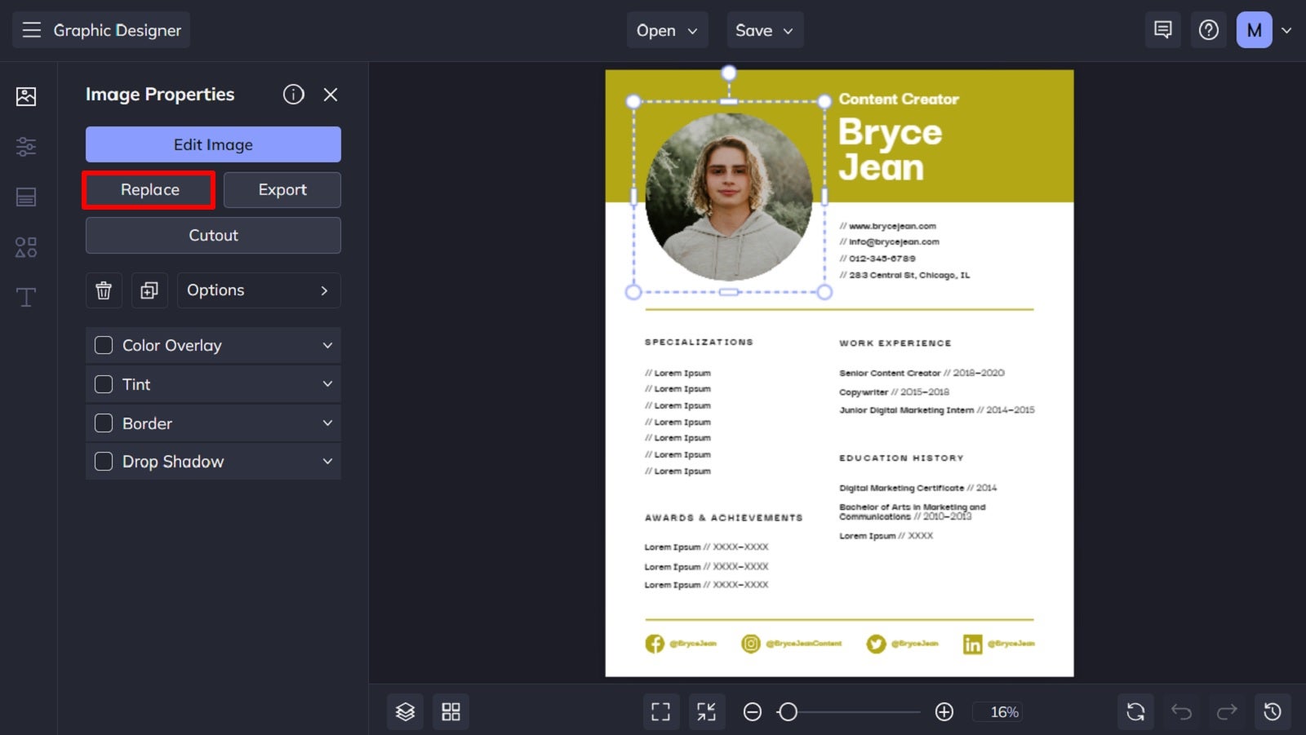Duplicate the selected image
The width and height of the screenshot is (1306, 735).
(x=149, y=290)
